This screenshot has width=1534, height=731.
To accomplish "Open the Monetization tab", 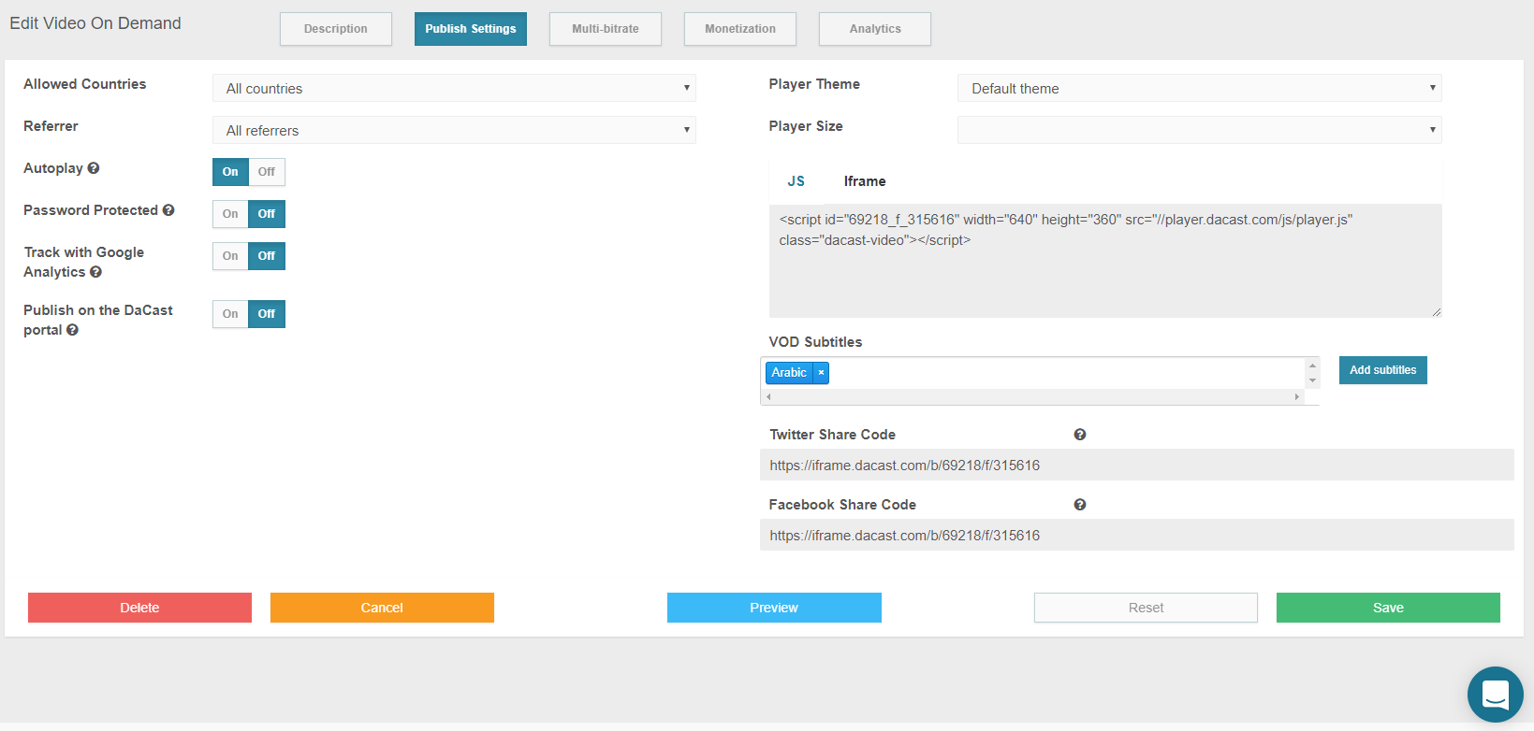I will (x=740, y=29).
